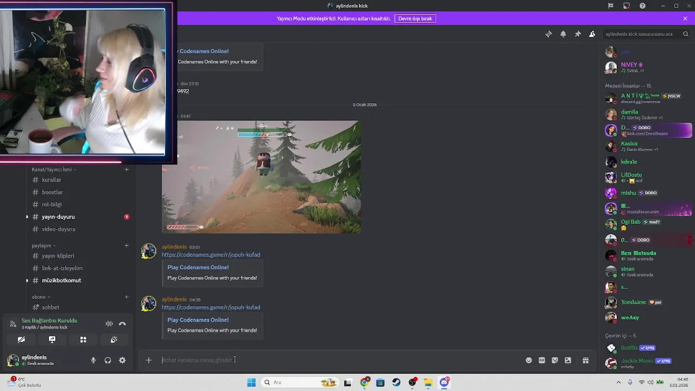Show hidden tray icons chevron
Viewport: 695px width, 391px height.
[x=618, y=382]
